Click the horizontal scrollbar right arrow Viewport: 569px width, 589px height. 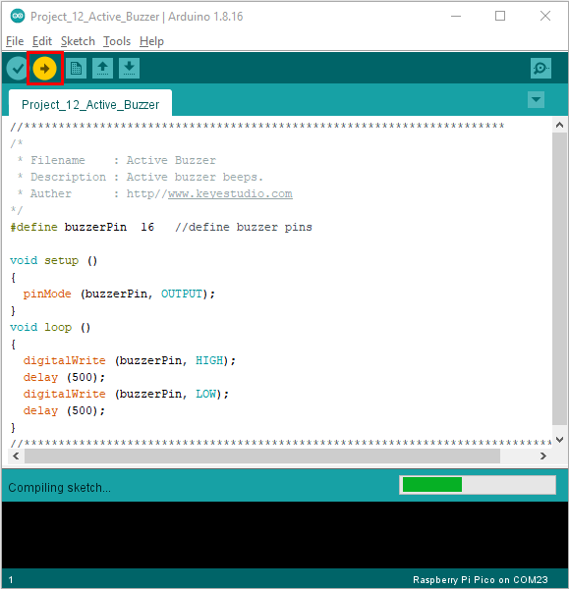pos(543,456)
